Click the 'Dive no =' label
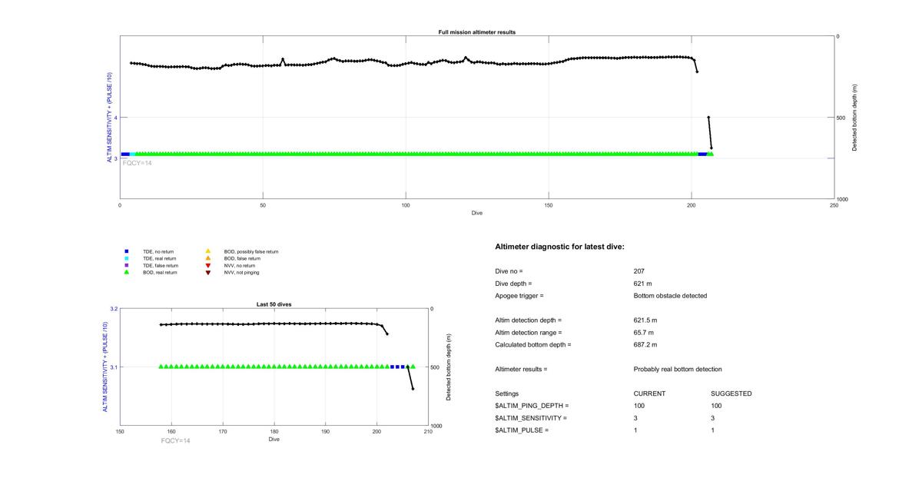This screenshot has width=922, height=478. pos(509,271)
